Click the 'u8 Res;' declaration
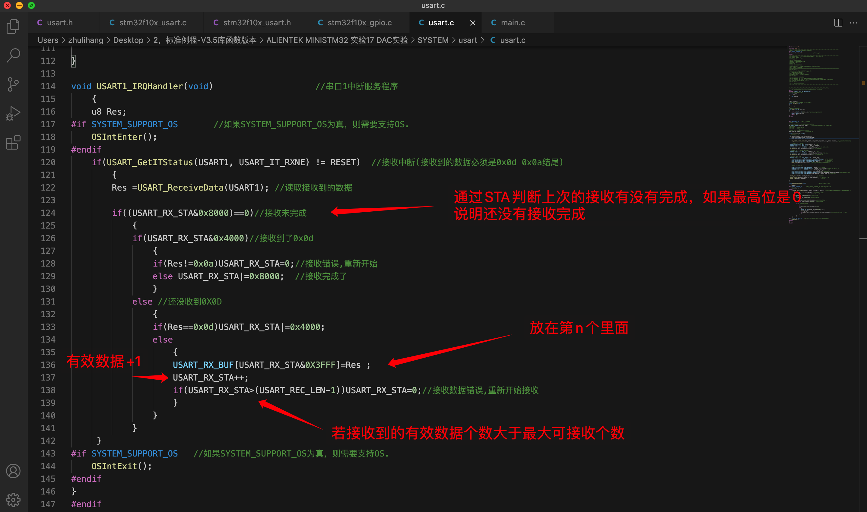This screenshot has height=512, width=867. click(x=109, y=112)
